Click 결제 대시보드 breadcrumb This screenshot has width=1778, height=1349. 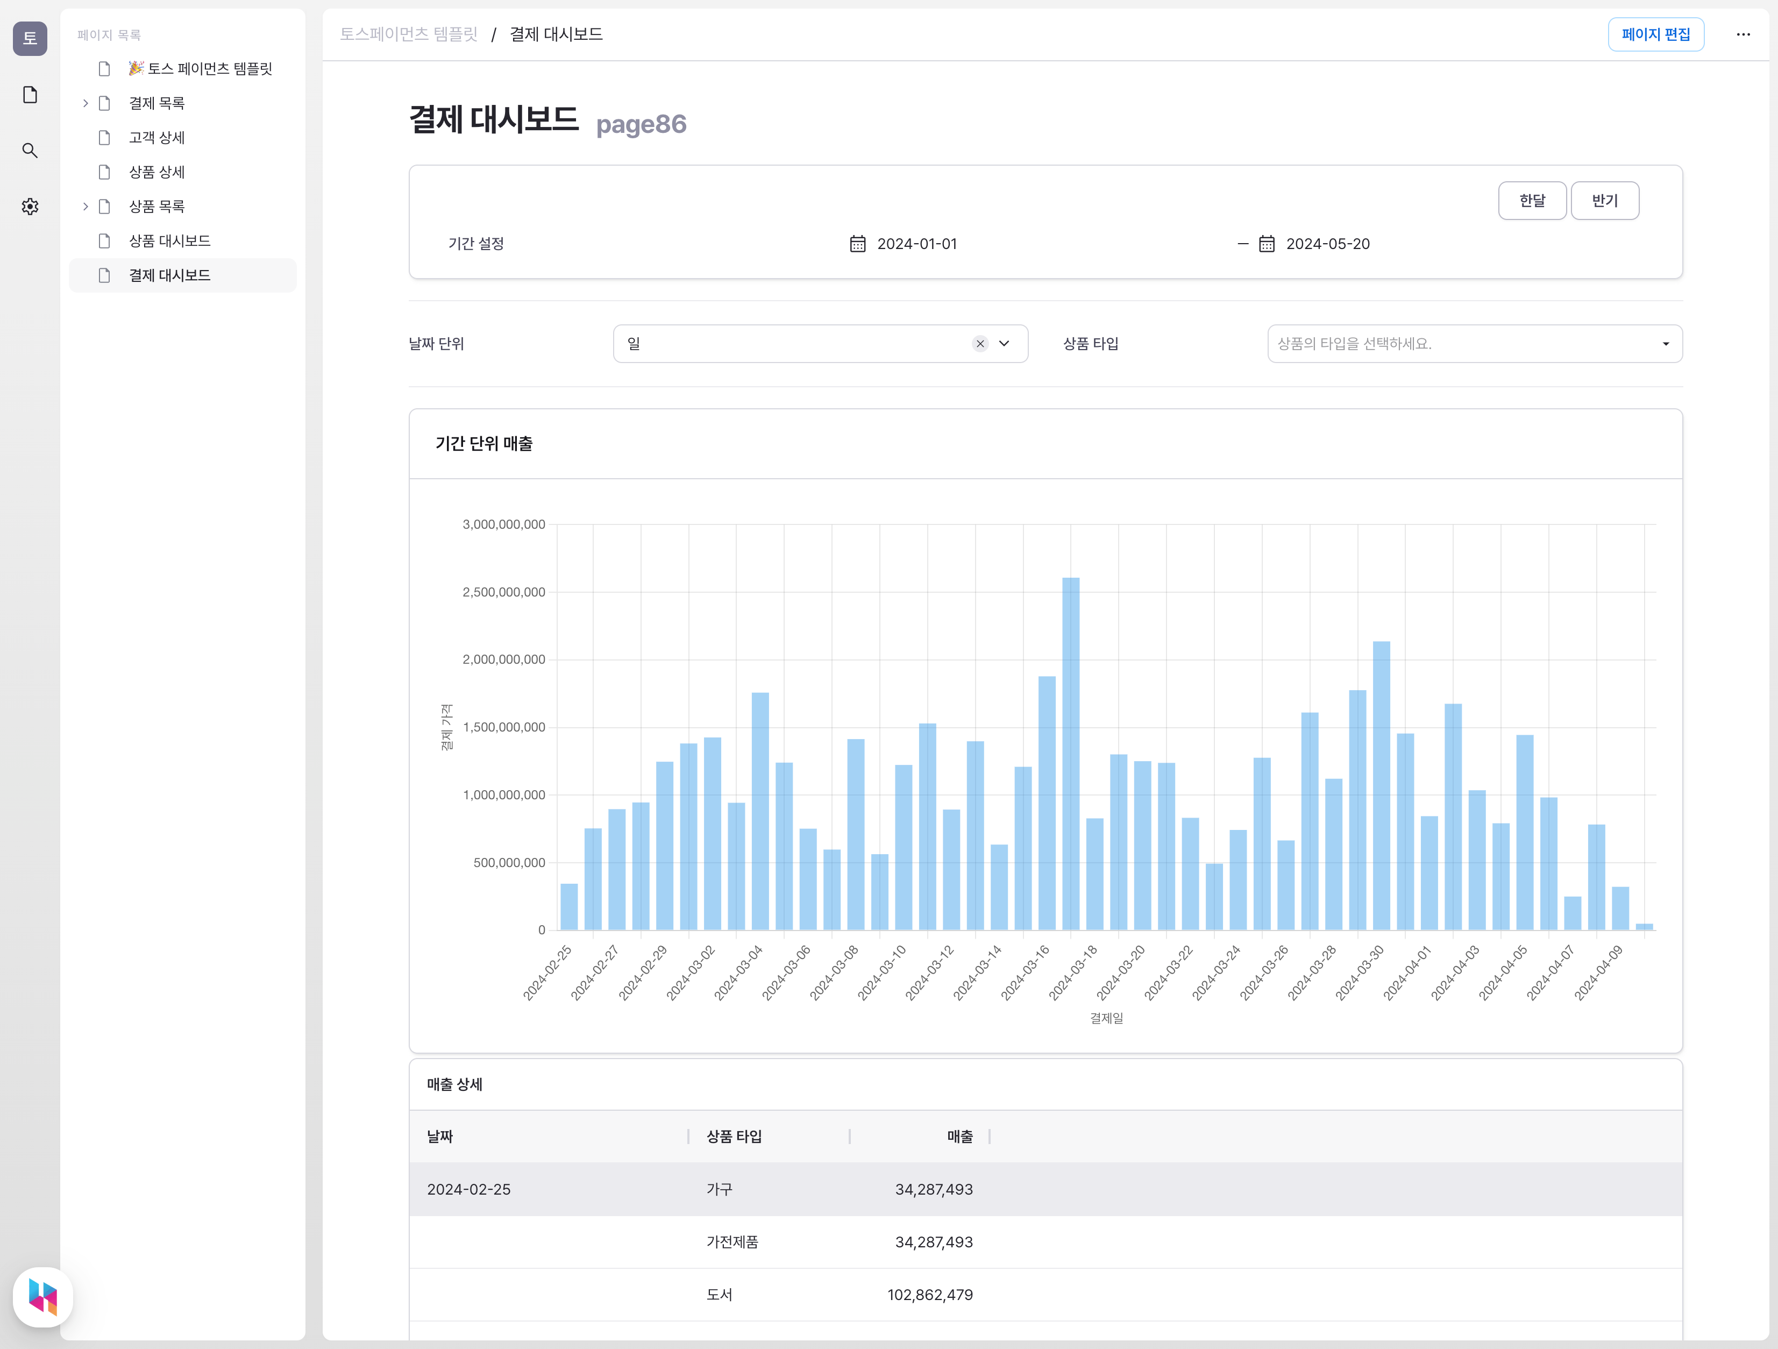click(x=556, y=34)
